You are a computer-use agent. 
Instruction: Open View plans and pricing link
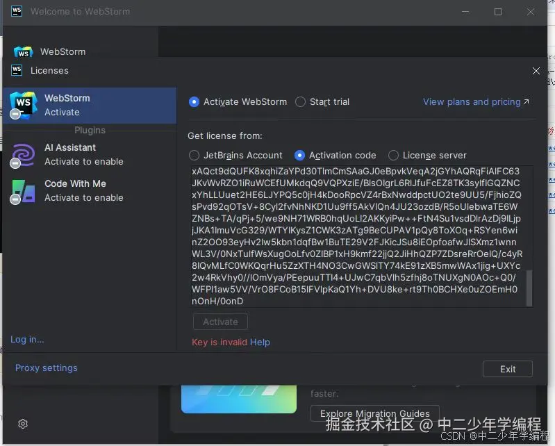coord(476,102)
